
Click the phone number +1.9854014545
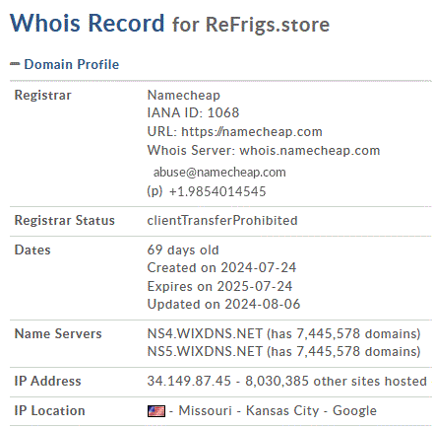pyautogui.click(x=217, y=191)
